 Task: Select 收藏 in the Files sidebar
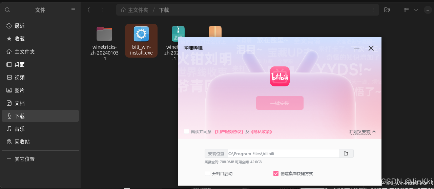[x=40, y=39]
